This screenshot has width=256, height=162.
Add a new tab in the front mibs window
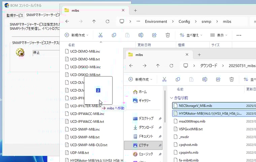coord(199,55)
